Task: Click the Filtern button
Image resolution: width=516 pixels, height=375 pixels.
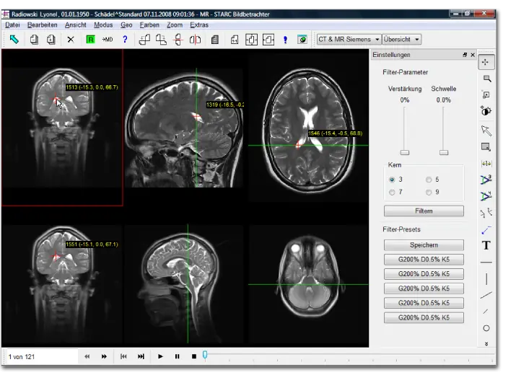Action: (x=424, y=211)
